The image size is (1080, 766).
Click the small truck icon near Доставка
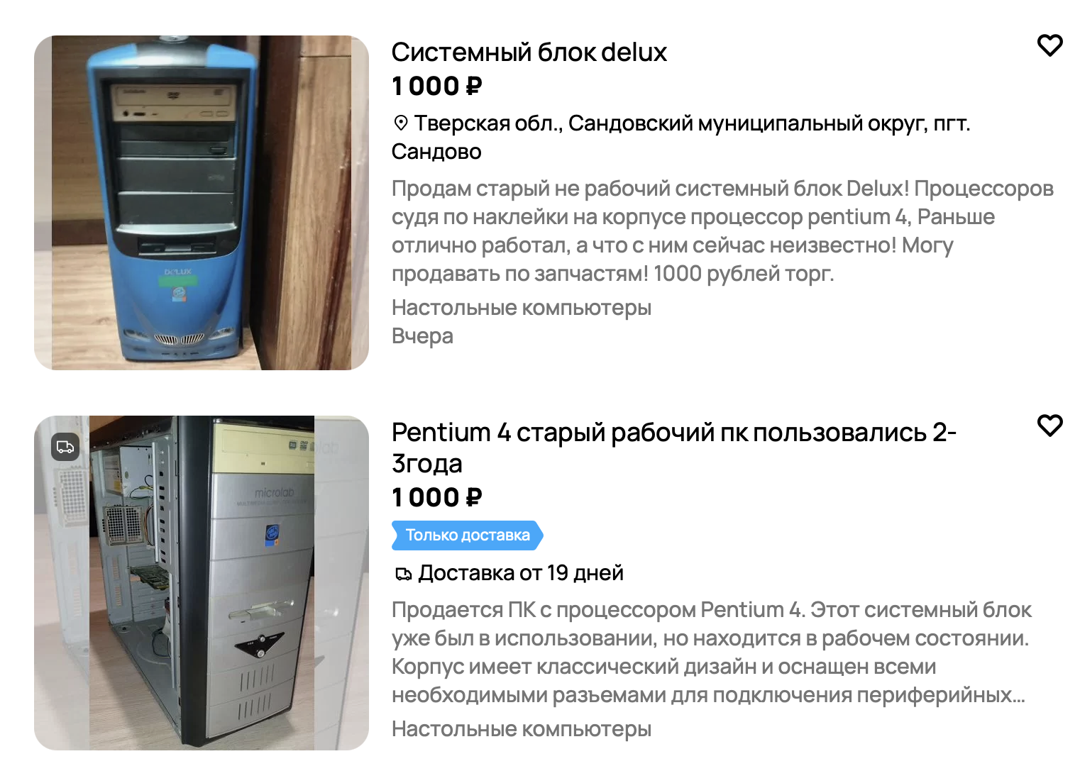coord(403,574)
